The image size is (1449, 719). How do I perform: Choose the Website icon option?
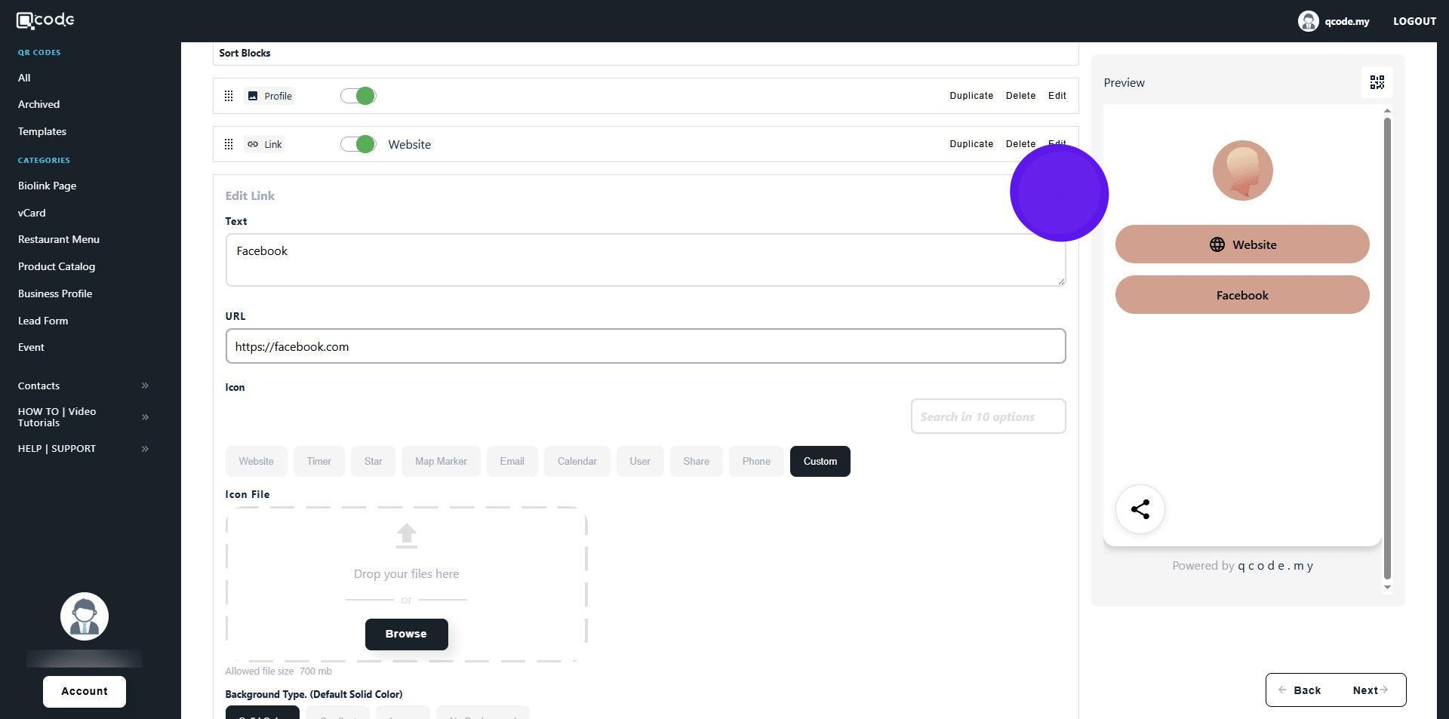[256, 462]
